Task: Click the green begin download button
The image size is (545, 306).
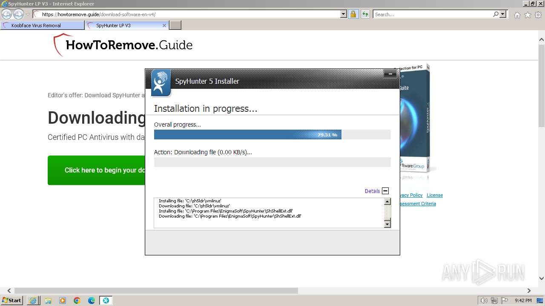Action: [x=96, y=170]
